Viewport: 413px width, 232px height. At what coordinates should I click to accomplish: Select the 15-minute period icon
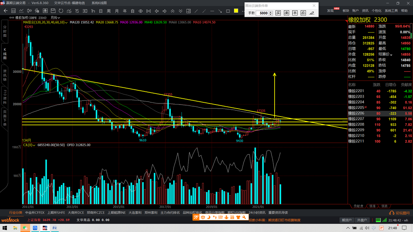tap(77, 11)
